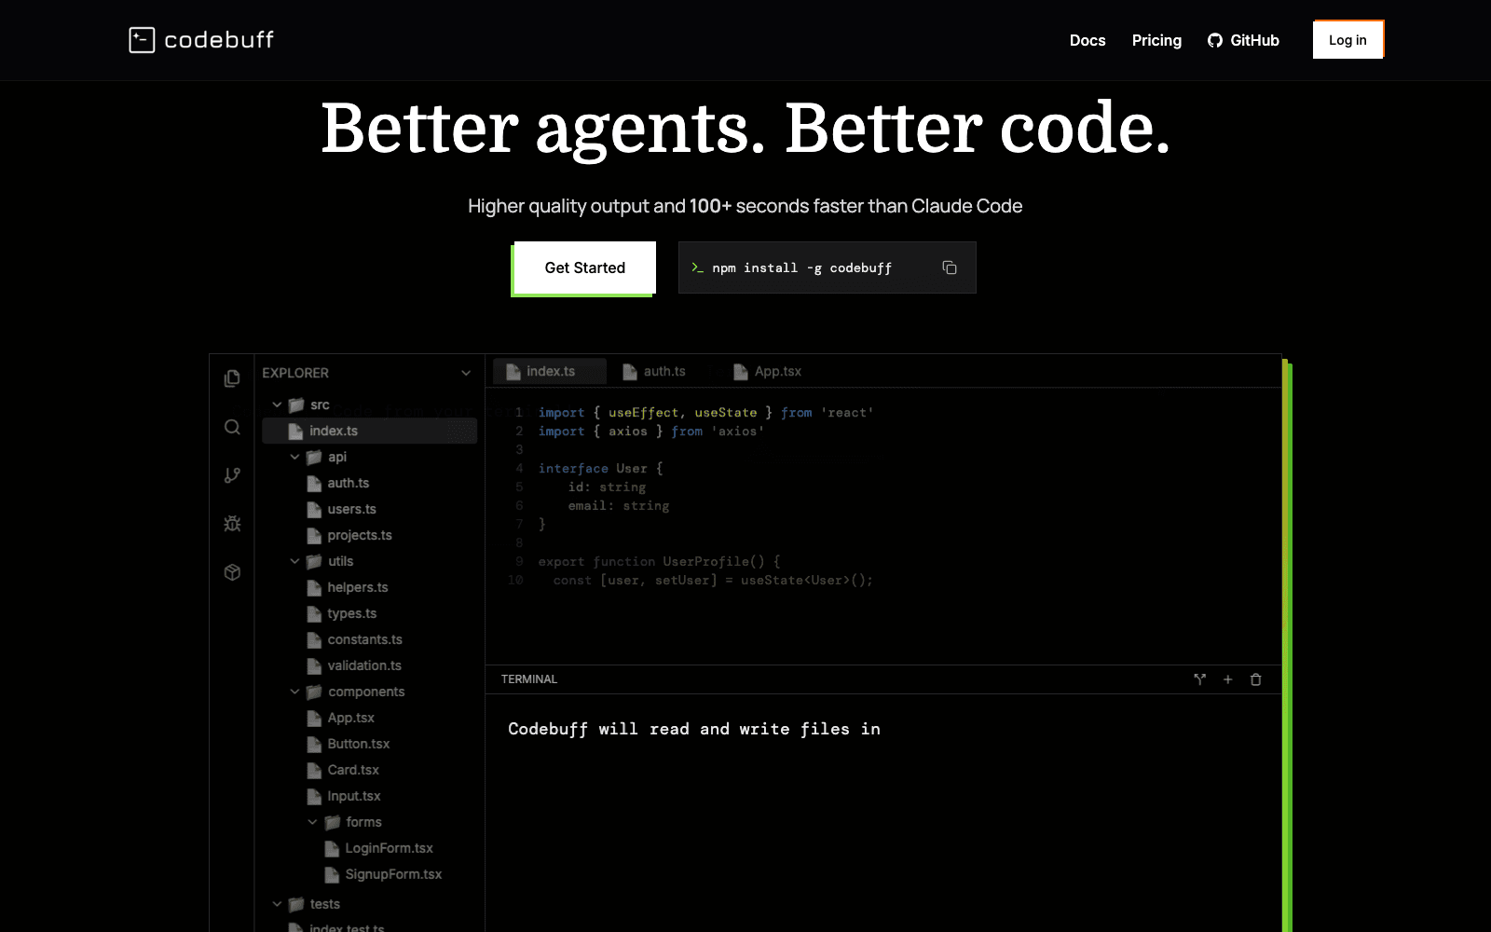Open the Search icon in sidebar

(x=232, y=427)
